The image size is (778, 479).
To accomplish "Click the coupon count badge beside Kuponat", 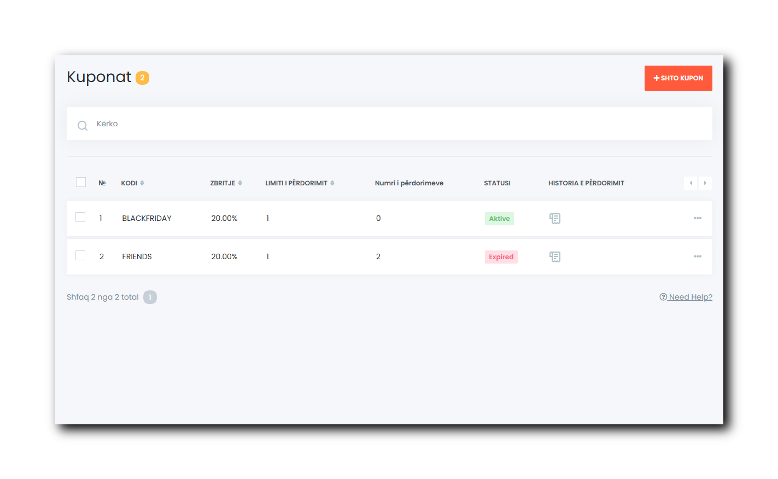I will pos(142,78).
